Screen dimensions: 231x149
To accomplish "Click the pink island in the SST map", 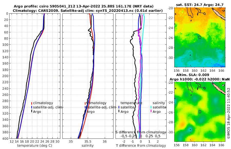I will coord(219,14).
